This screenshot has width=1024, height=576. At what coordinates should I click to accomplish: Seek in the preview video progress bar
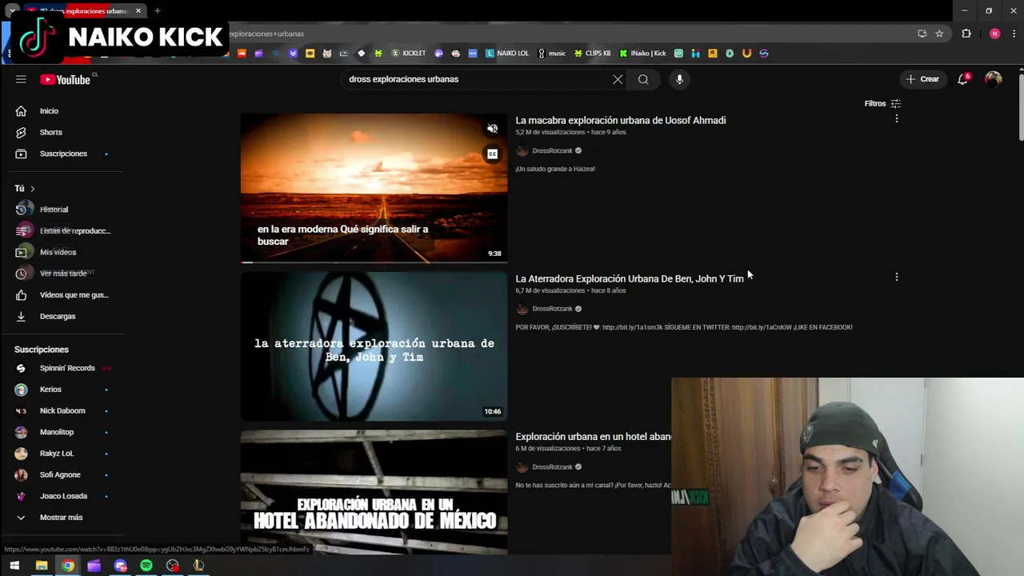pyautogui.click(x=374, y=262)
